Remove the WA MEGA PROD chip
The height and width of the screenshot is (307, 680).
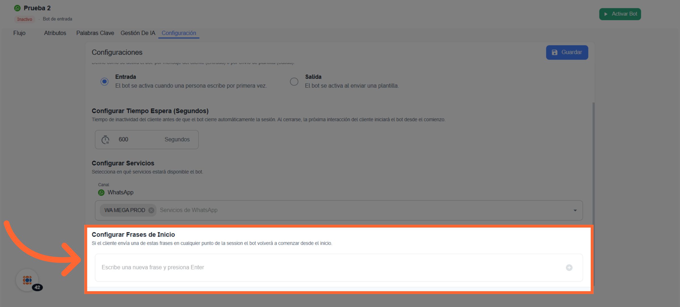tap(151, 210)
